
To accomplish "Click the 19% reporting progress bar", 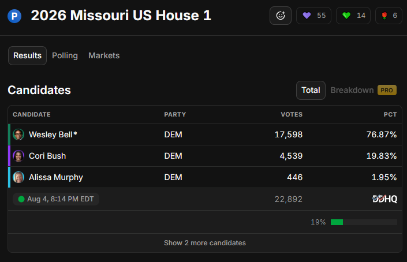I will 364,222.
